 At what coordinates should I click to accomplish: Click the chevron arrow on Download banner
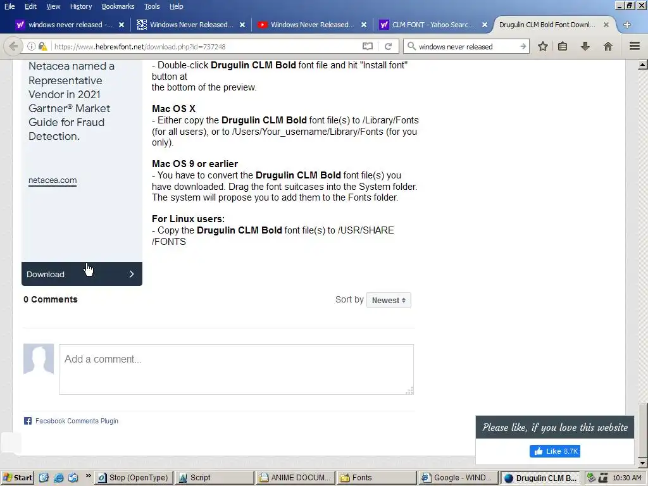(132, 274)
